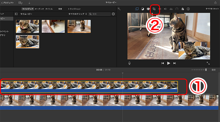The height and width of the screenshot is (122, 220).
Task: Open the トランジション tab
Action: click(x=74, y=9)
